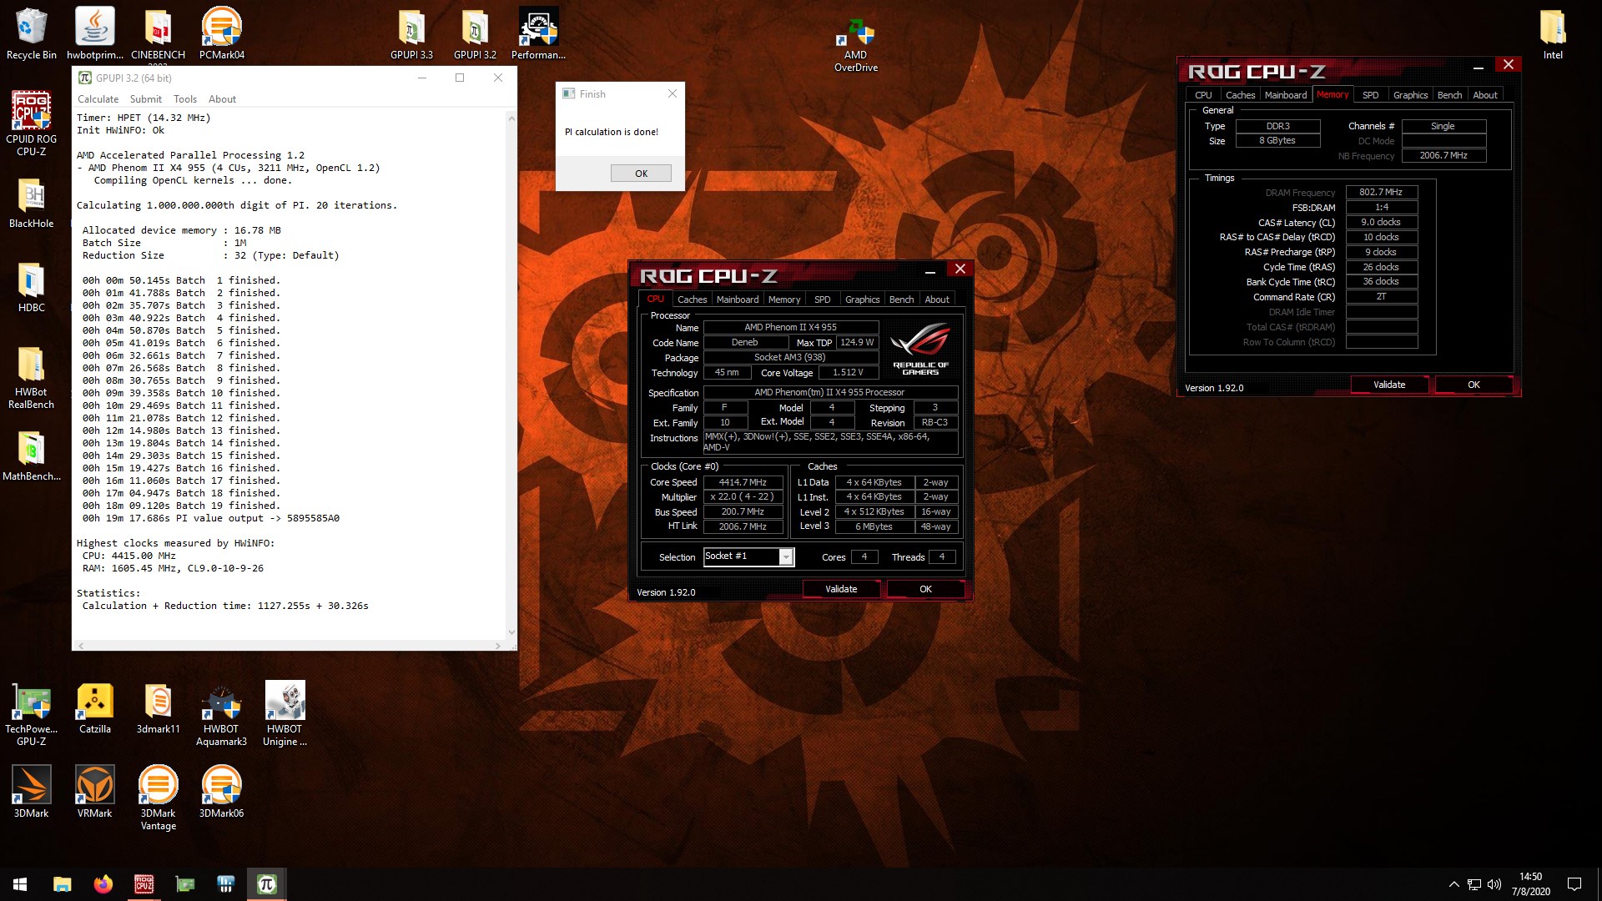Launch 3DMark06 desktop shortcut
This screenshot has width=1602, height=901.
point(221,792)
